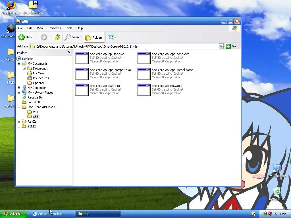Expand the Address bar dropdown list
Screen dimensions: 291x218
pyautogui.click(x=221, y=46)
